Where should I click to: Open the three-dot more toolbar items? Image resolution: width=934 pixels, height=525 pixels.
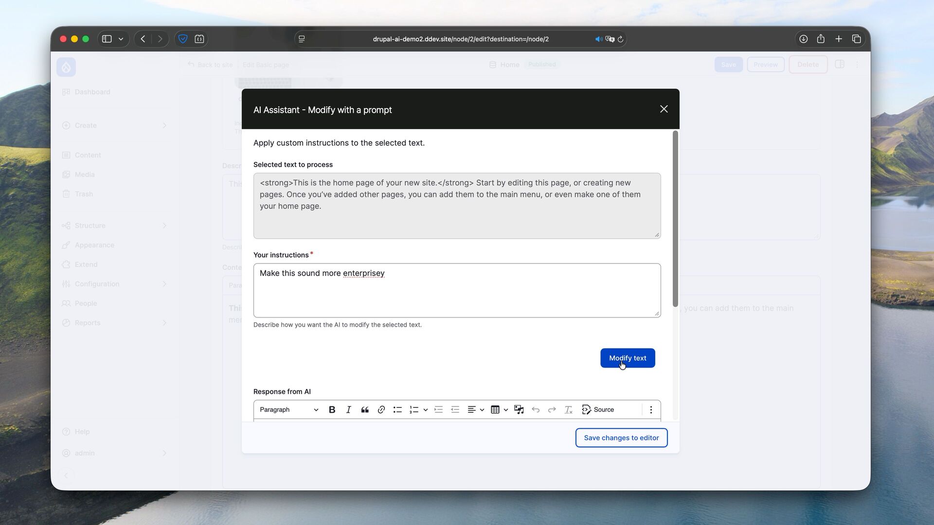651,410
